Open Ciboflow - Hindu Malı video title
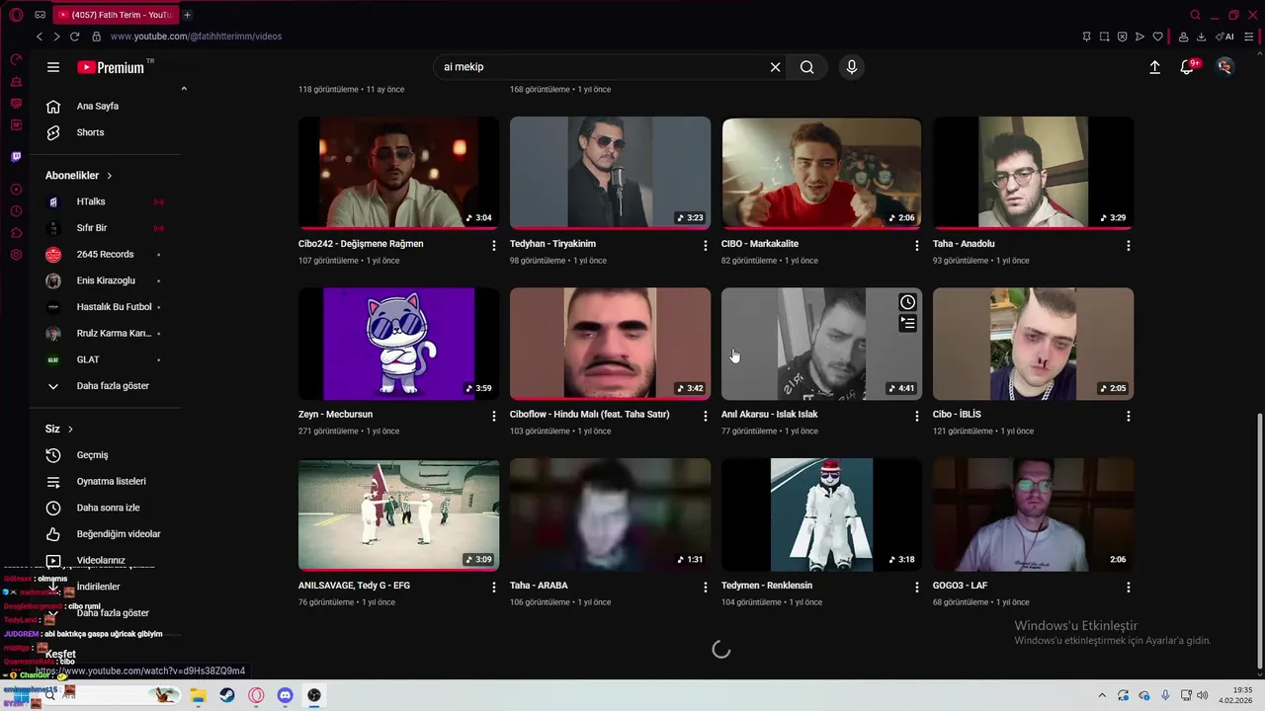1265x711 pixels. 589,415
